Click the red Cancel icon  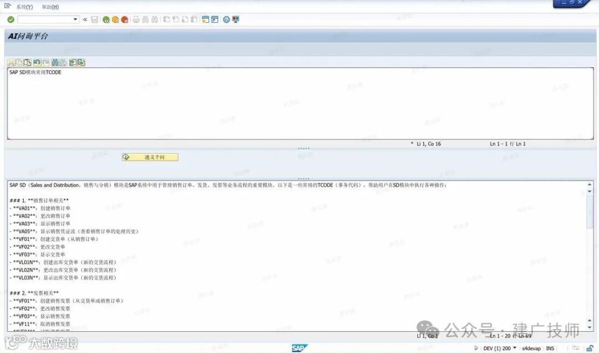pyautogui.click(x=125, y=19)
